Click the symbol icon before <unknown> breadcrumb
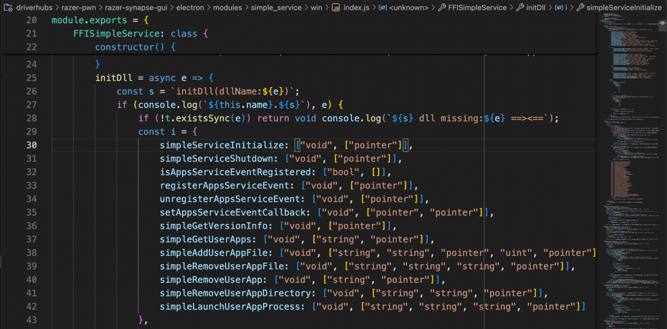Screen dimensions: 667x329 point(383,8)
